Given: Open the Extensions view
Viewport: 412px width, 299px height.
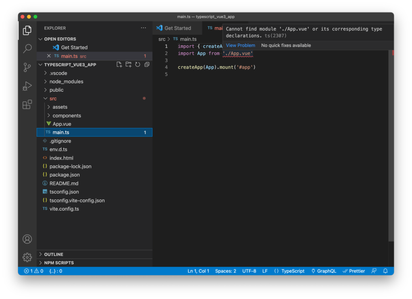Looking at the screenshot, I should tap(27, 105).
